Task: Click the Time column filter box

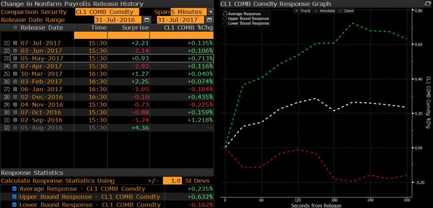Action: tap(90, 35)
